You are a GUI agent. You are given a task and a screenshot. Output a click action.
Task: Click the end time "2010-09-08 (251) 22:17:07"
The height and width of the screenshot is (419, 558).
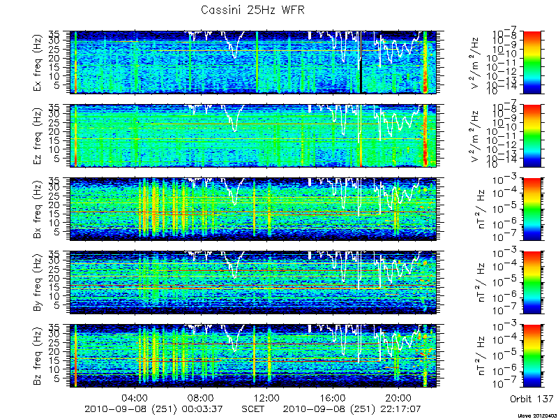[x=352, y=409]
